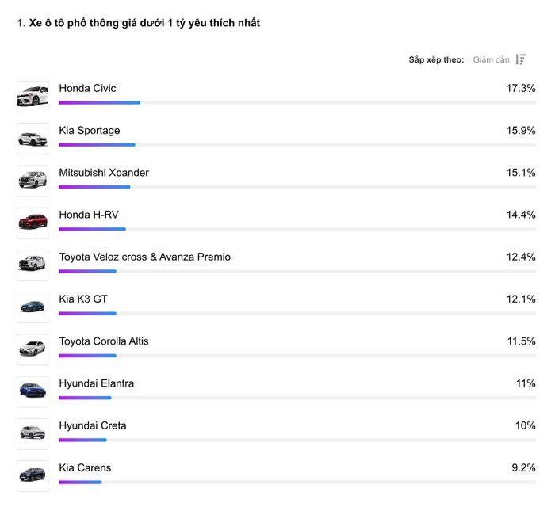This screenshot has height=511, width=555.
Task: Click the Honda Civic percentage progress bar
Action: (x=297, y=102)
